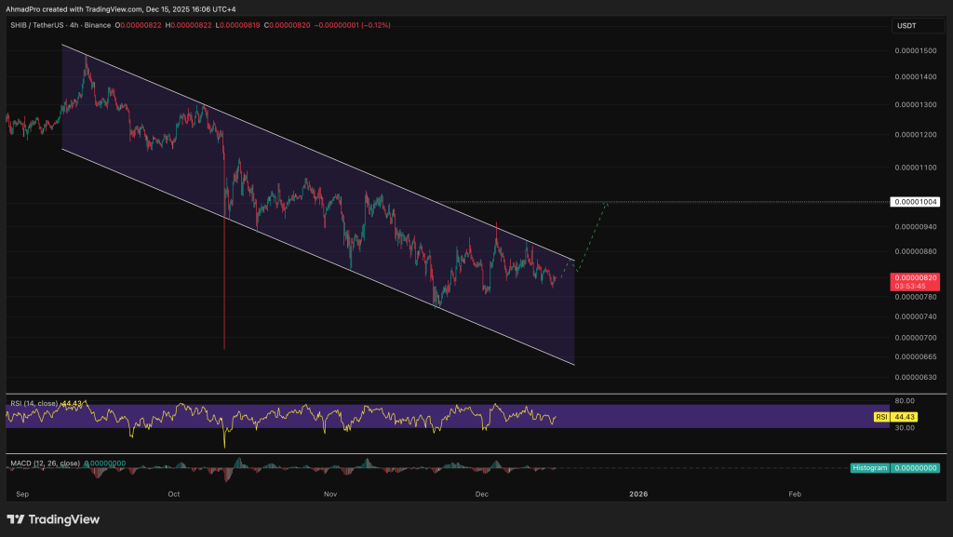Open the RSI (14, close) indicator legend

pyautogui.click(x=34, y=404)
